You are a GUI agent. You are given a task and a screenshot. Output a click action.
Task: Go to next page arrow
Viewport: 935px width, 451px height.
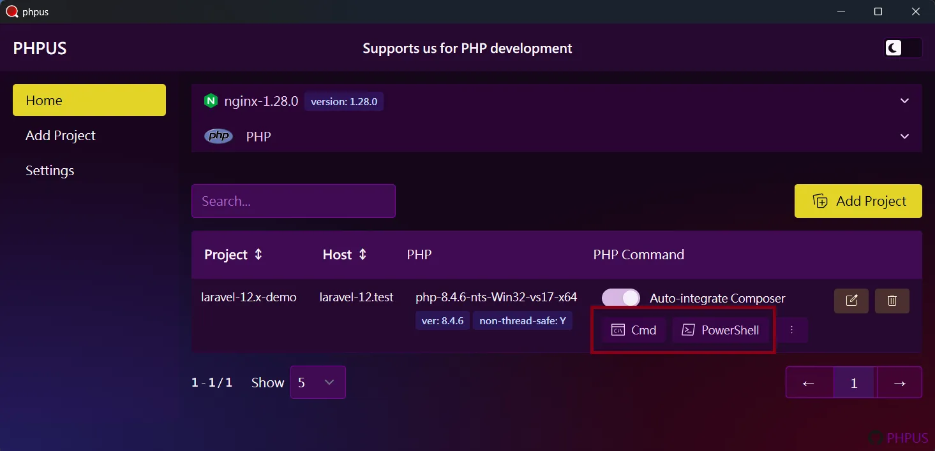pyautogui.click(x=900, y=383)
